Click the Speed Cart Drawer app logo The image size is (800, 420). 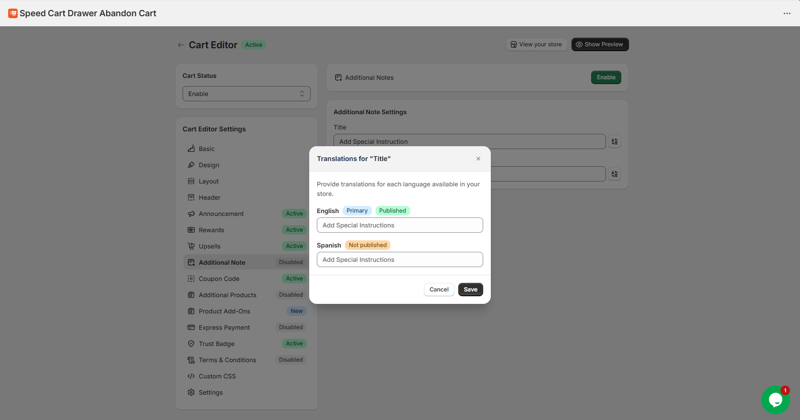tap(13, 13)
